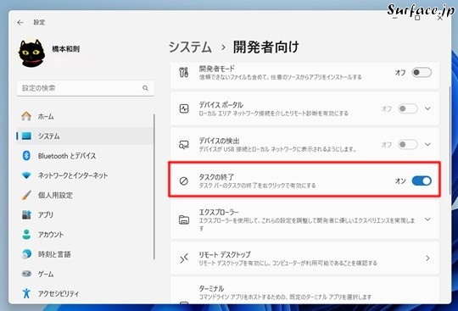Expand the デバイス ポータル chevron
Screen dimensions: 458x311
pos(427,108)
